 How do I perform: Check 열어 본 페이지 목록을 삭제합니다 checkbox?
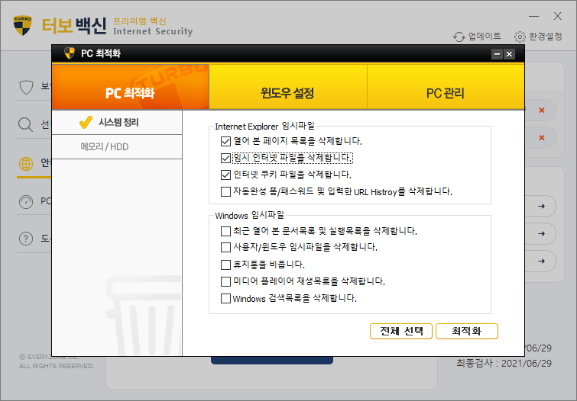(225, 141)
